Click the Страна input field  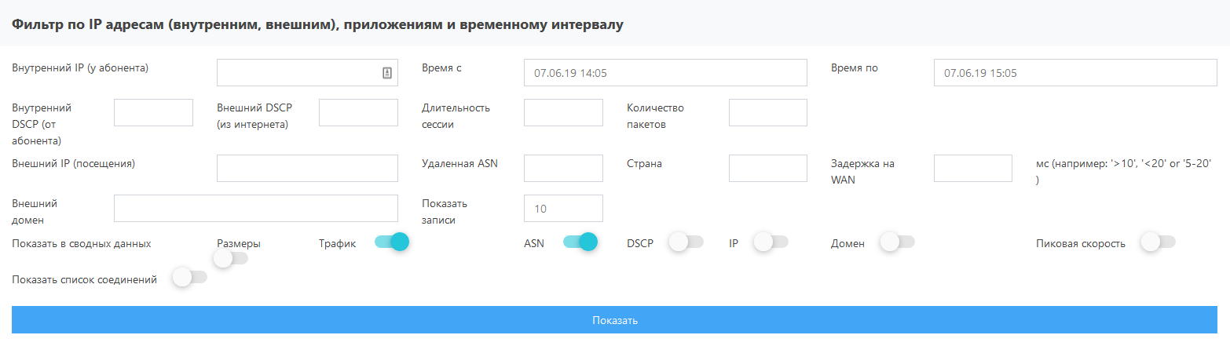click(x=768, y=169)
